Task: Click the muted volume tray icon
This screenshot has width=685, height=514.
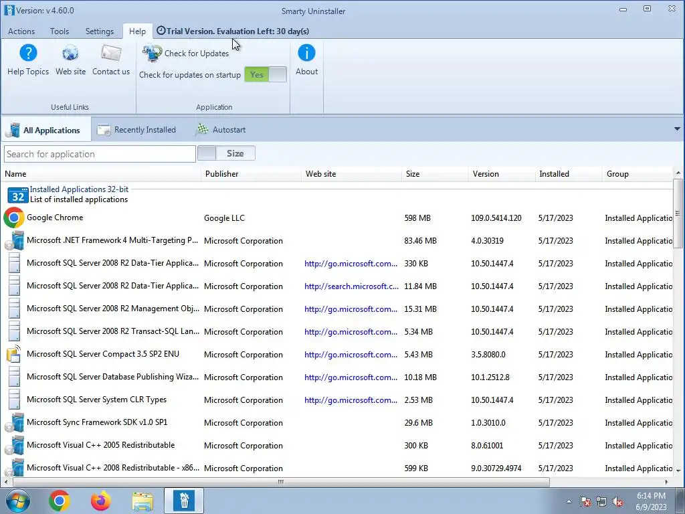Action: click(617, 502)
